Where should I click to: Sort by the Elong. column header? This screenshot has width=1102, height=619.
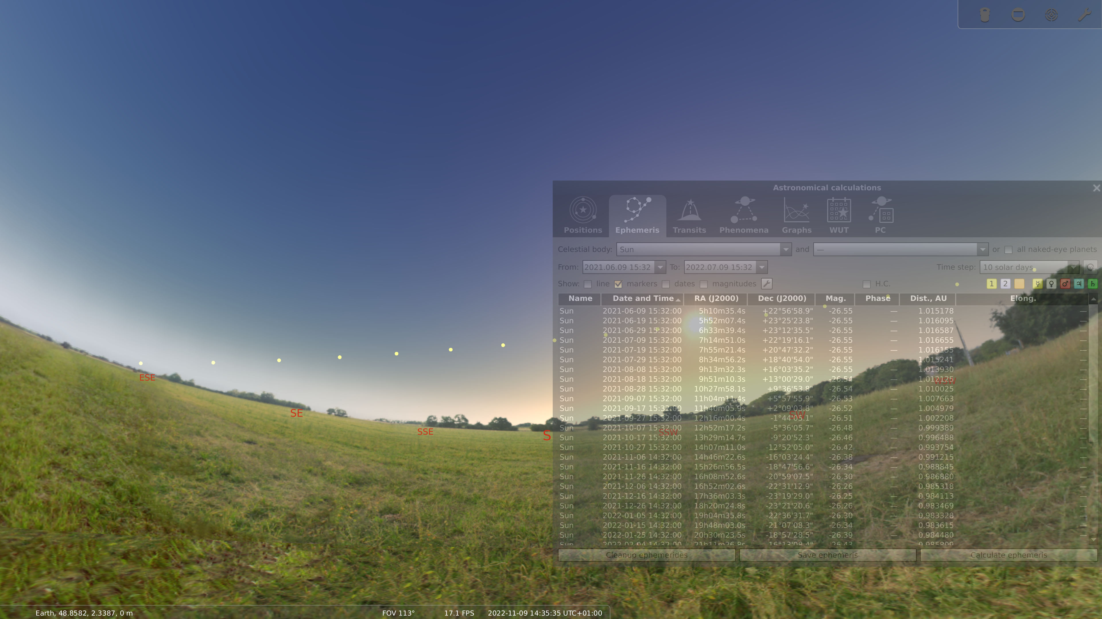pos(1023,299)
